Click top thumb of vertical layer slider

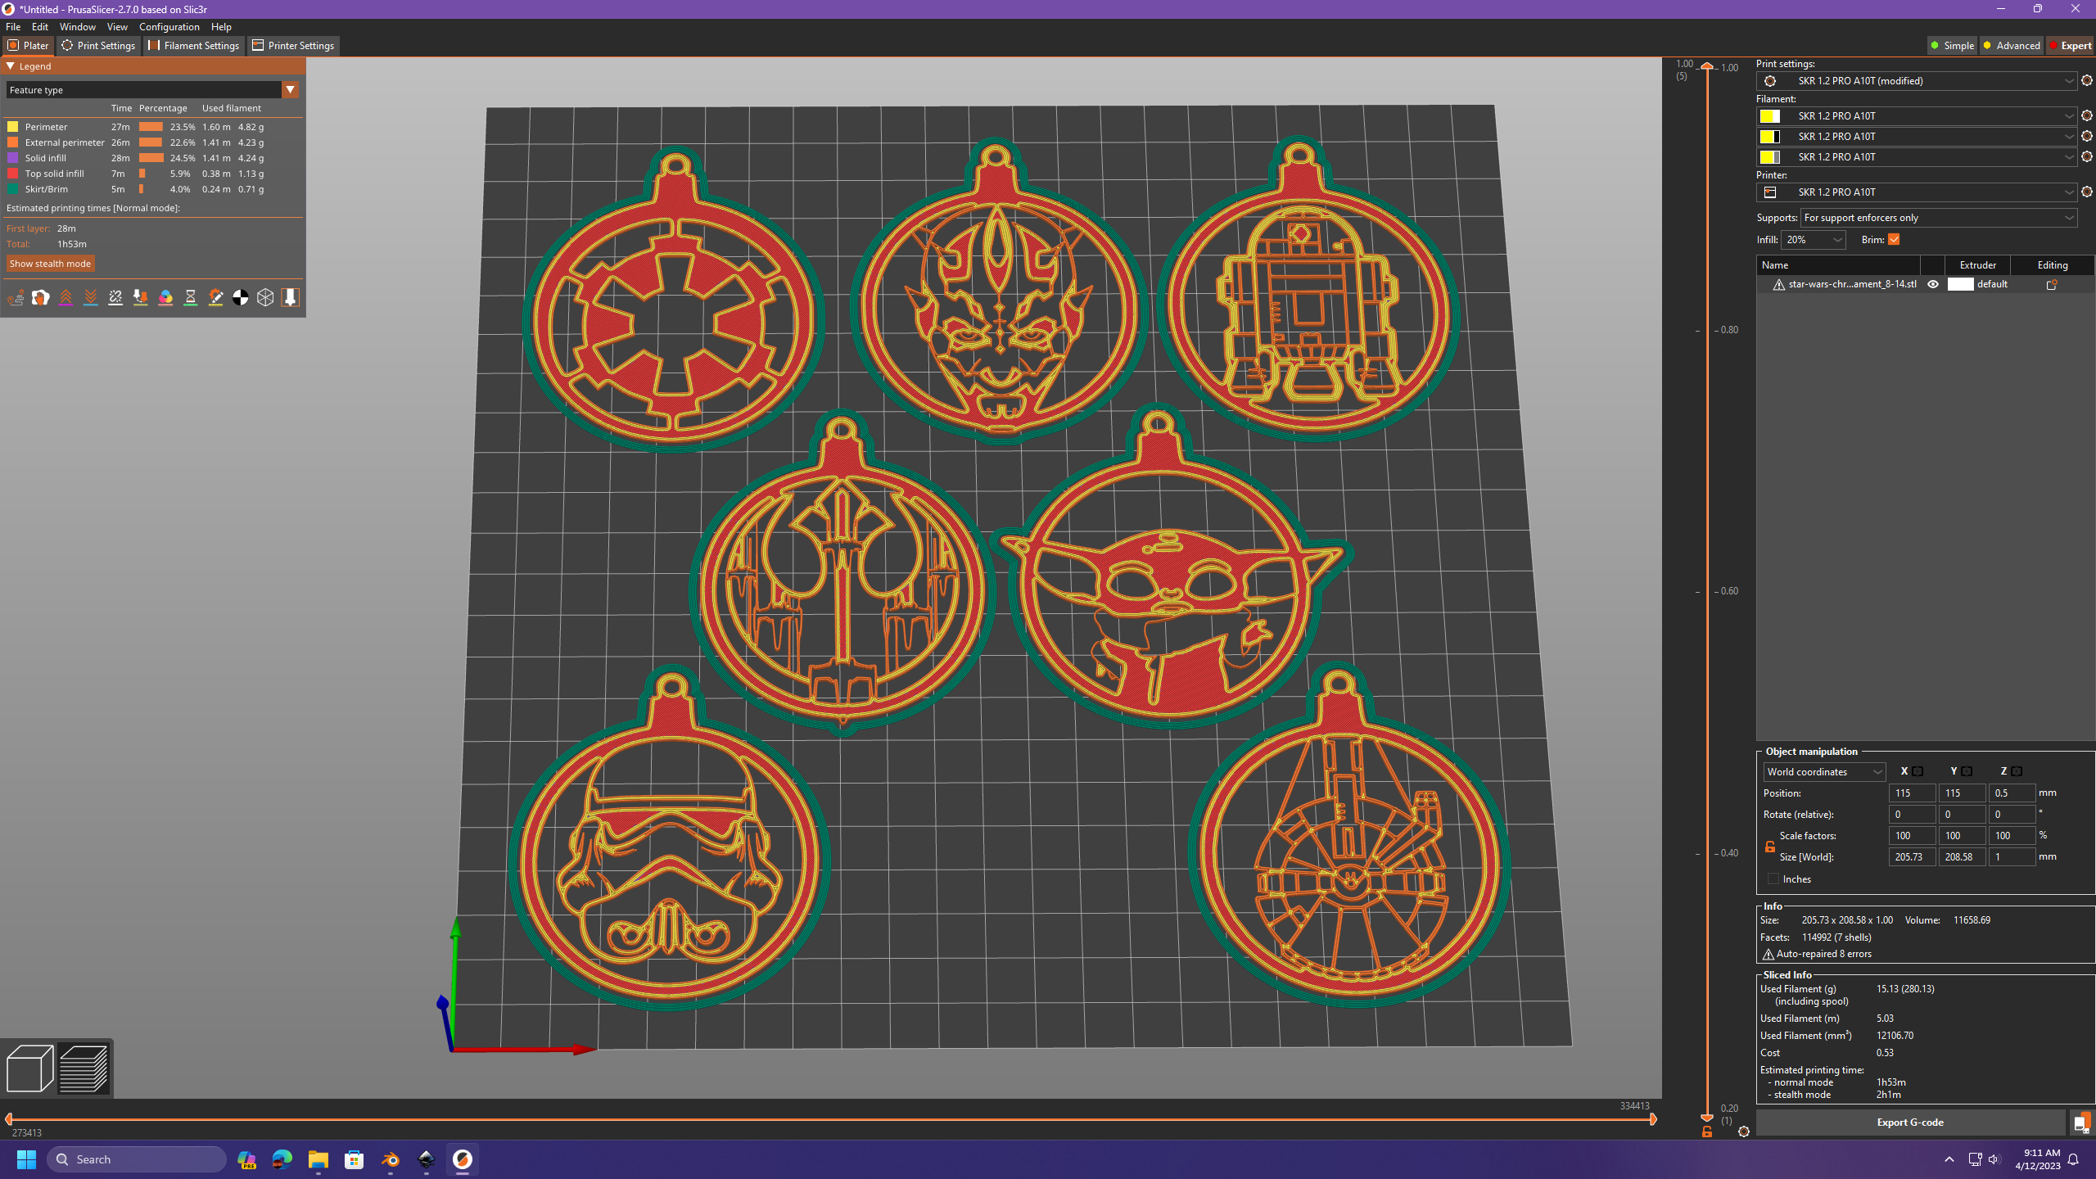coord(1707,66)
